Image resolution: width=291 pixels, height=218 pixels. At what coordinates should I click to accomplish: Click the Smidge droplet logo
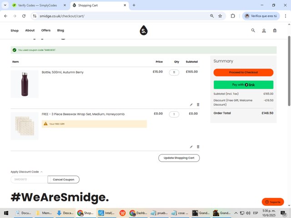(144, 30)
